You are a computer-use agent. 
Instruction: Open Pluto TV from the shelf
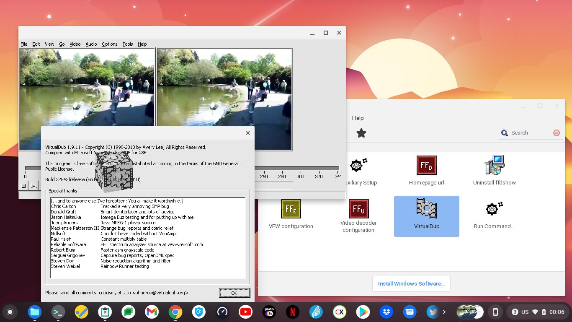(x=269, y=312)
